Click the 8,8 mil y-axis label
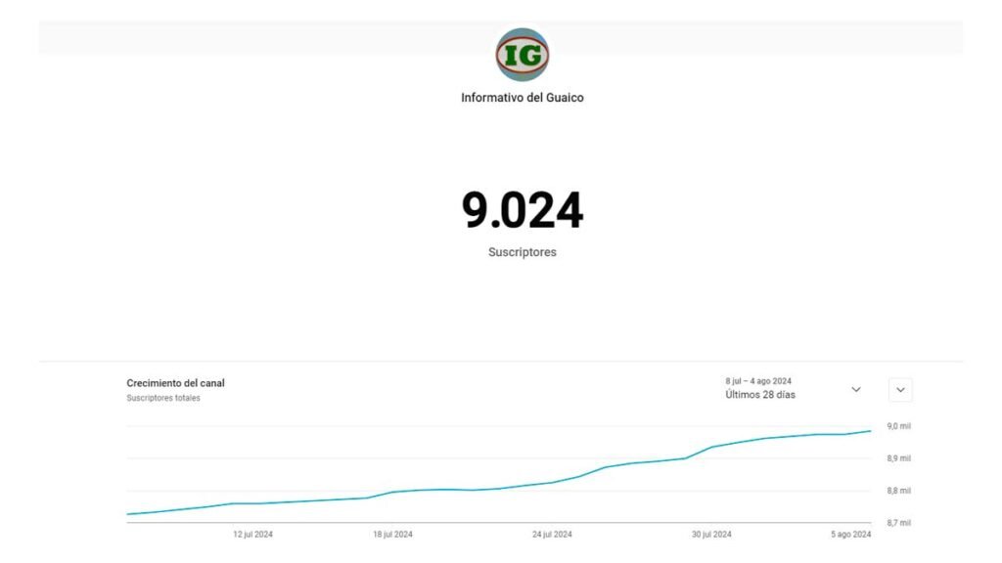Screen dimensions: 1002x563 pos(898,491)
